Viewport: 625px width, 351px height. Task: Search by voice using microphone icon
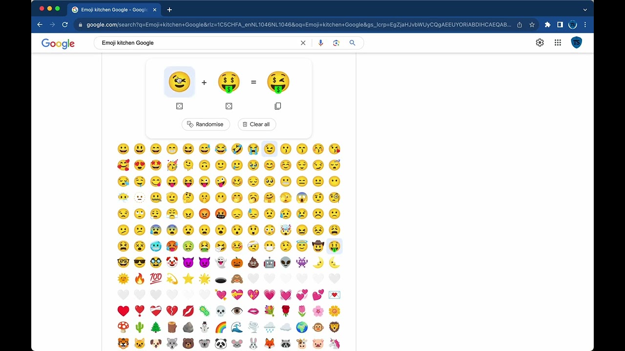pyautogui.click(x=320, y=43)
